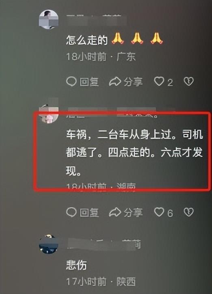Dislike the 怎么走的 comment with broken heart

(188, 82)
